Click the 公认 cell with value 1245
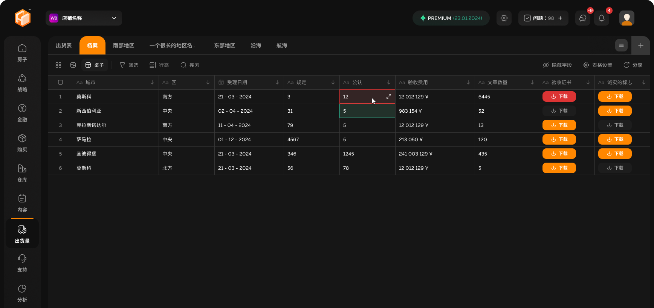Viewport: 654px width, 308px height. coord(367,154)
